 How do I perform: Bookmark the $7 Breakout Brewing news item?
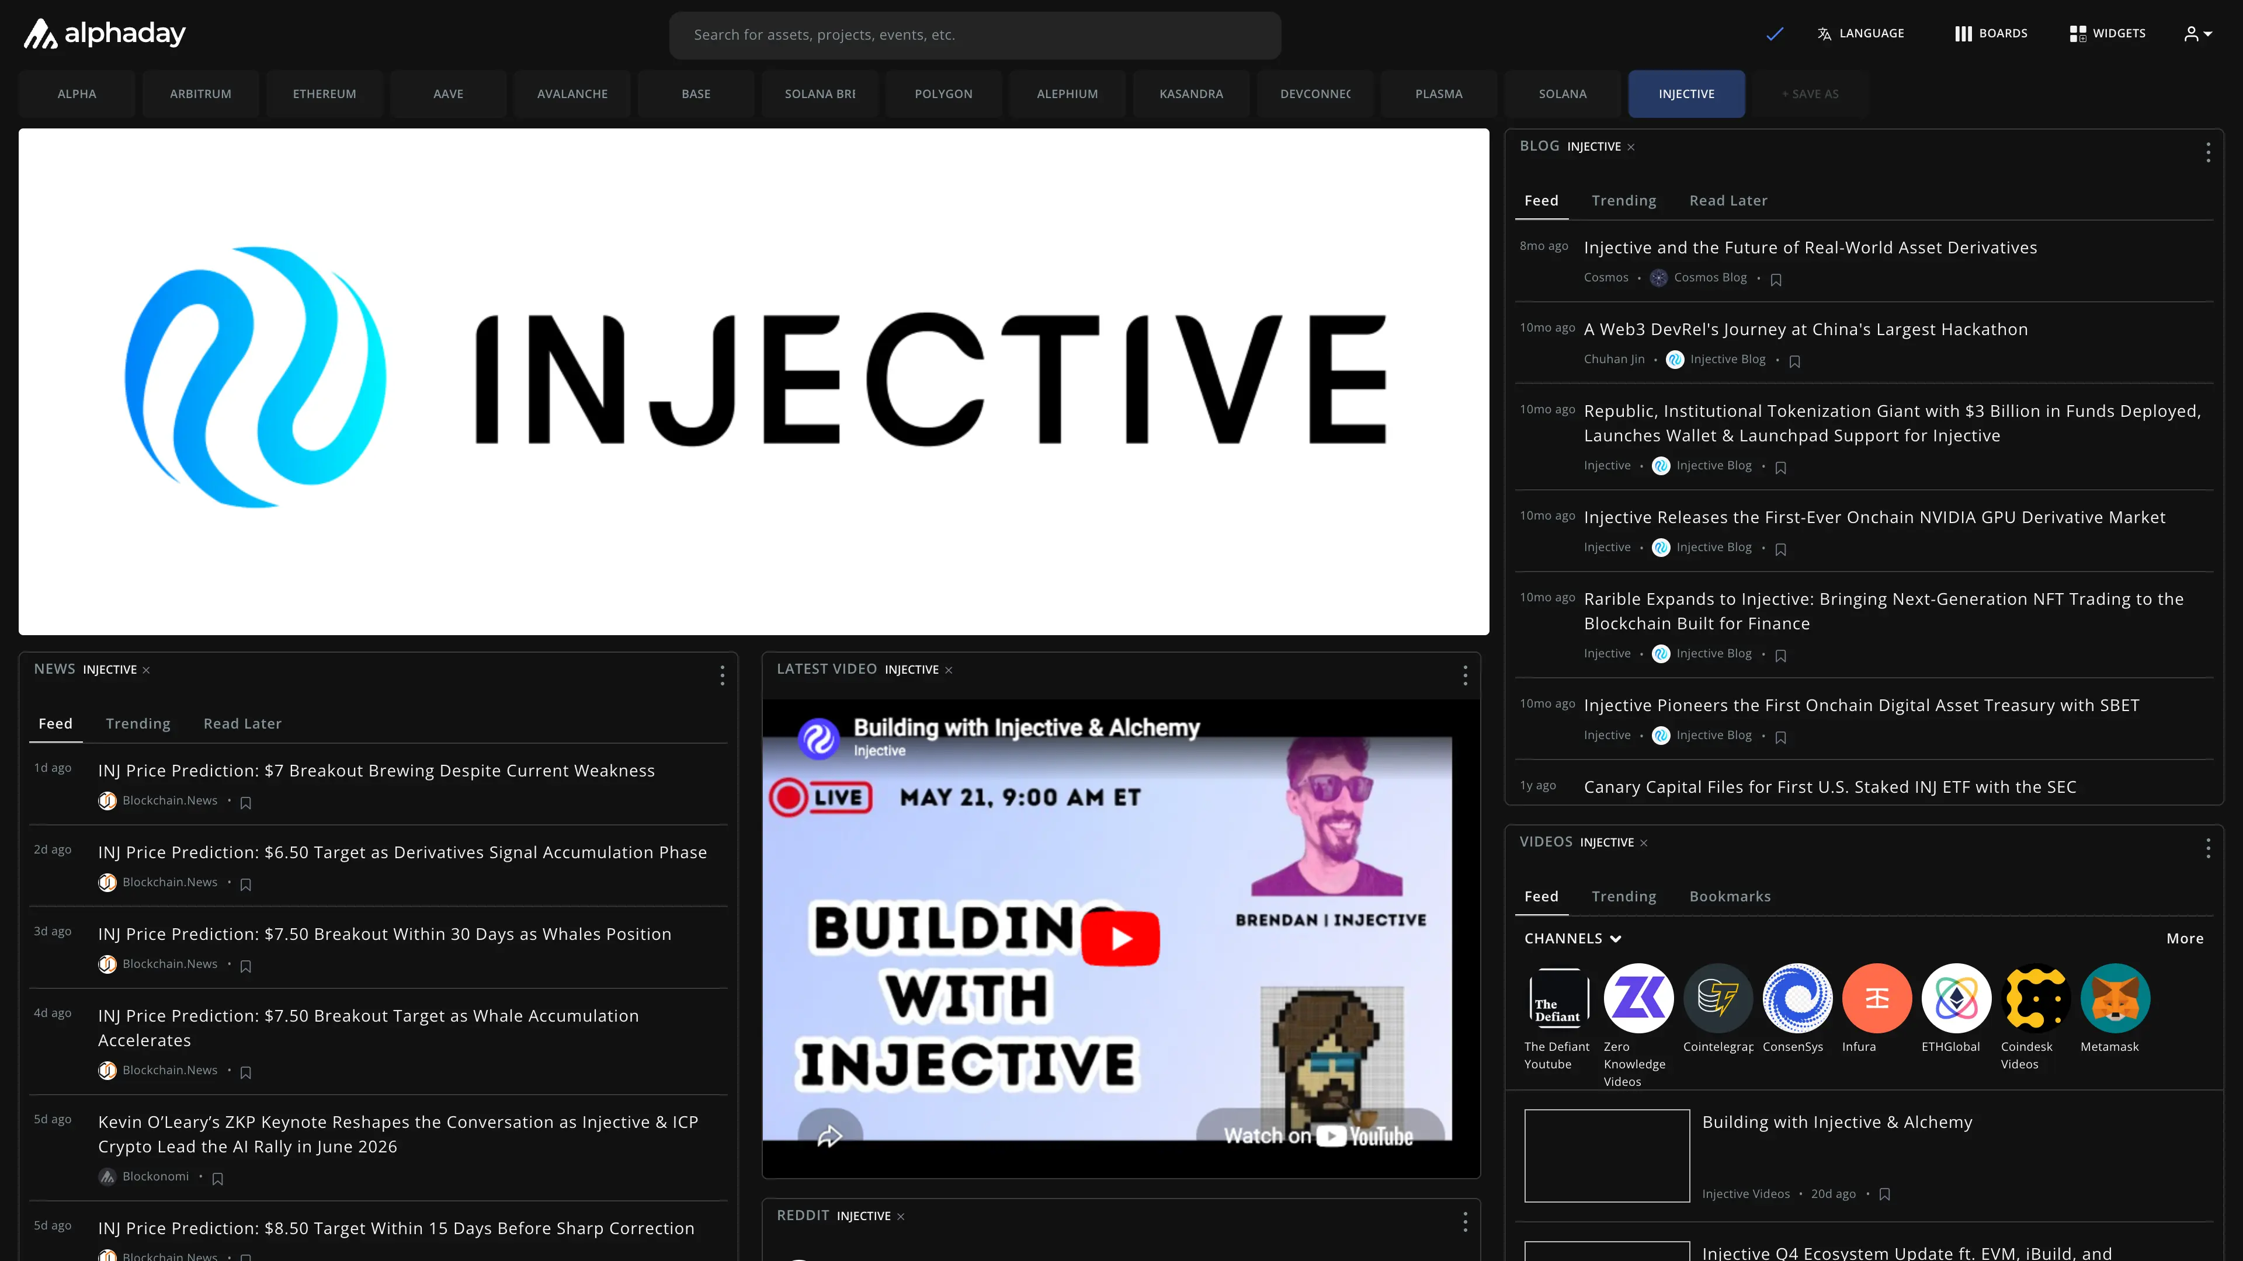pyautogui.click(x=245, y=802)
